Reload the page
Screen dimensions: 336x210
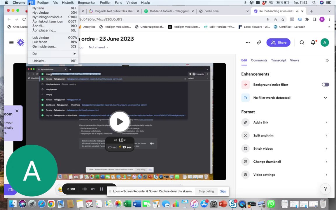pos(24,19)
